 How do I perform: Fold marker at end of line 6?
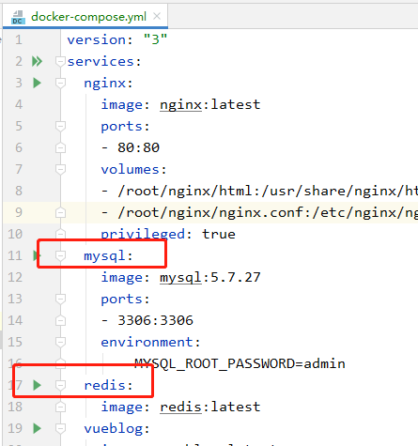coord(60,147)
